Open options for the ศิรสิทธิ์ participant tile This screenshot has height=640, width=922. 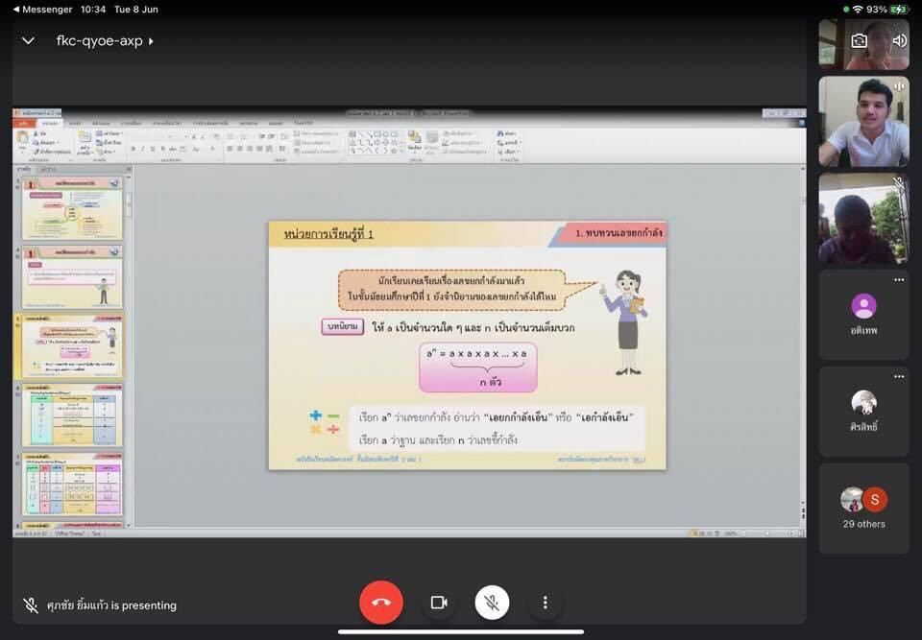click(x=898, y=377)
